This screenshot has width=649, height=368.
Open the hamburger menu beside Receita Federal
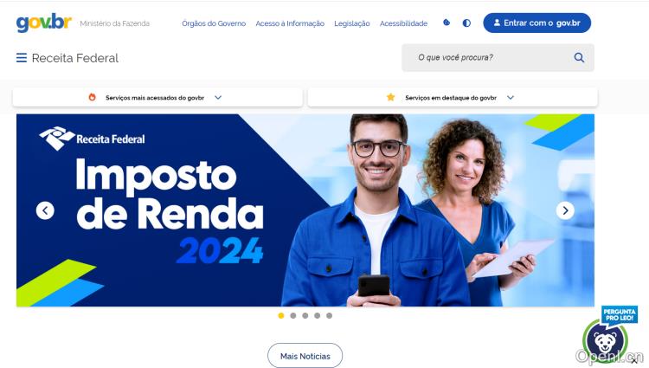pyautogui.click(x=22, y=57)
